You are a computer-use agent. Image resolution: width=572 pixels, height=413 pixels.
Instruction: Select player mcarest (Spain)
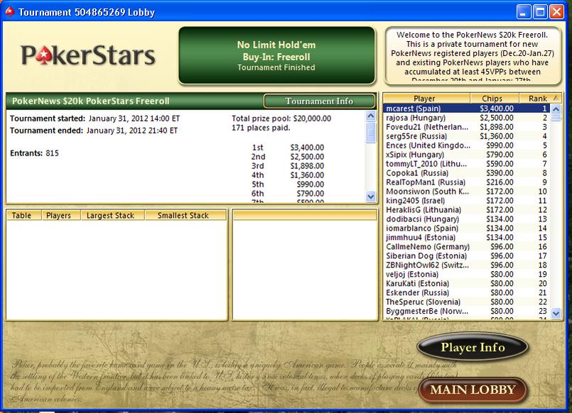tap(467, 109)
